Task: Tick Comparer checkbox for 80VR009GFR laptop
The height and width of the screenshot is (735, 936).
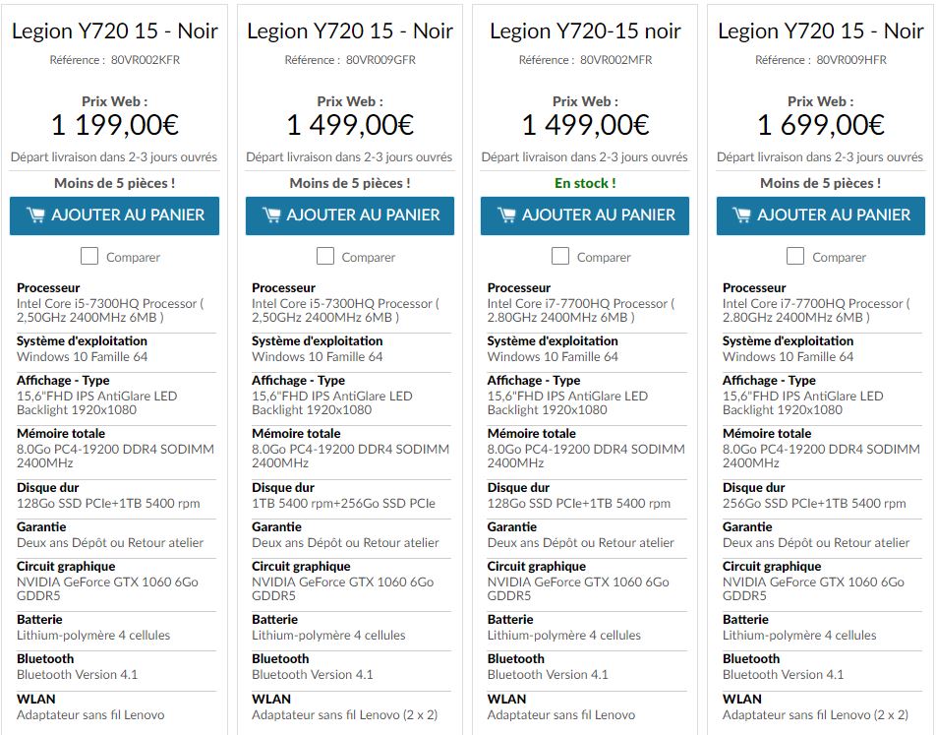Action: 325,257
